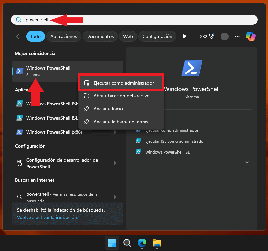Open taskbar Search icon
Viewport: 268px width, 251px height.
coord(127,243)
